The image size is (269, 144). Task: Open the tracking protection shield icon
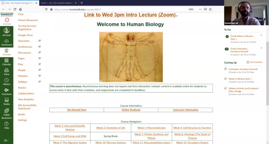point(46,9)
